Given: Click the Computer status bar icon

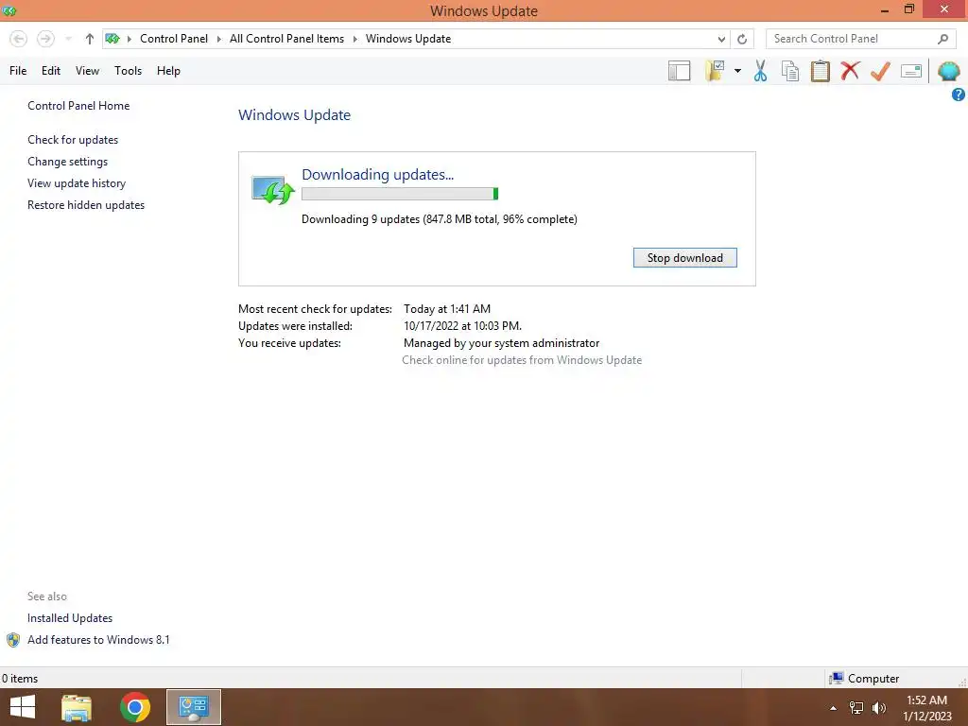Looking at the screenshot, I should [x=837, y=679].
